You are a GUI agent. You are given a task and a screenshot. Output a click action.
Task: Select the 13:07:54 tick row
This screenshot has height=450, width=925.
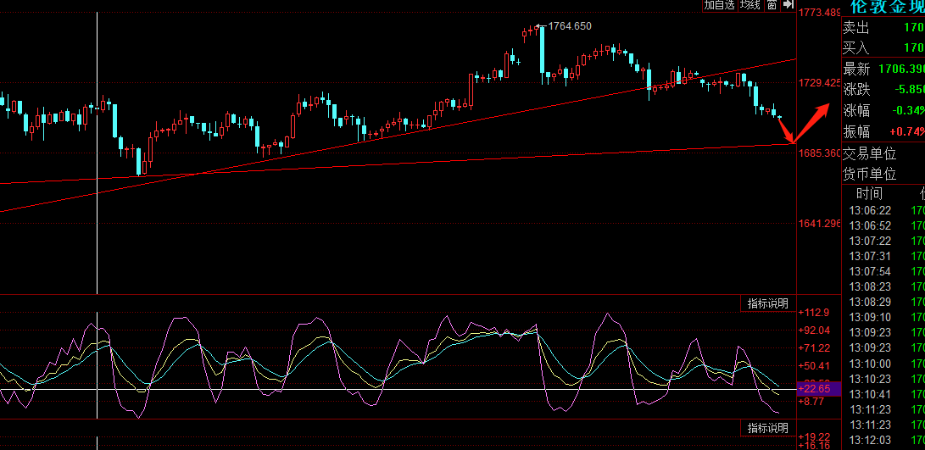(883, 272)
